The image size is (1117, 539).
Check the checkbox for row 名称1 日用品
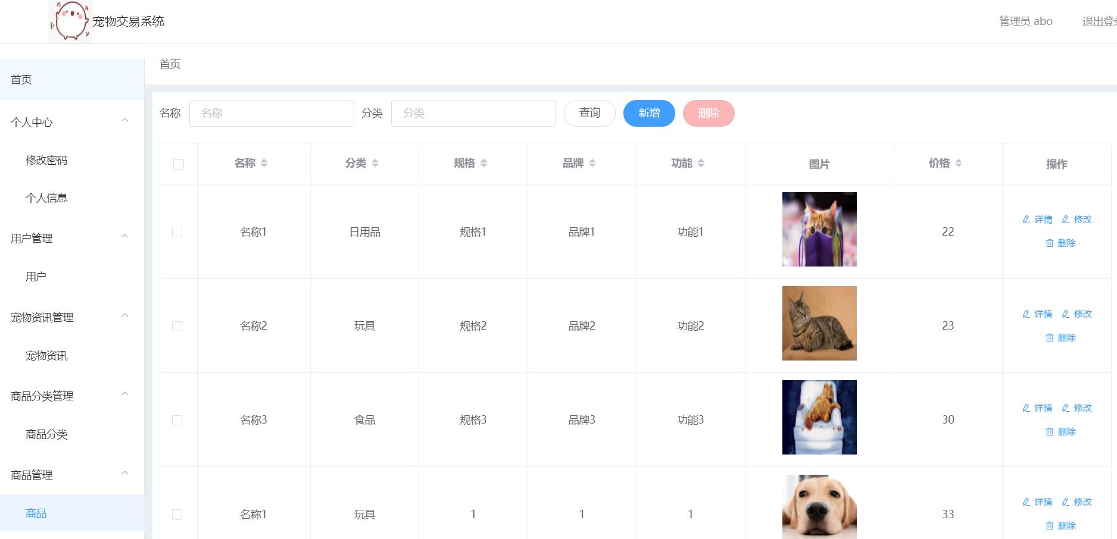pyautogui.click(x=178, y=231)
